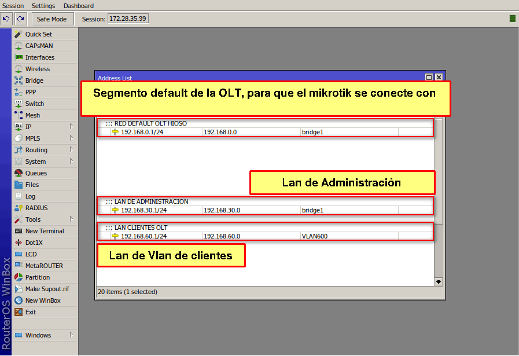Click the Dashboard menu item

tap(78, 6)
